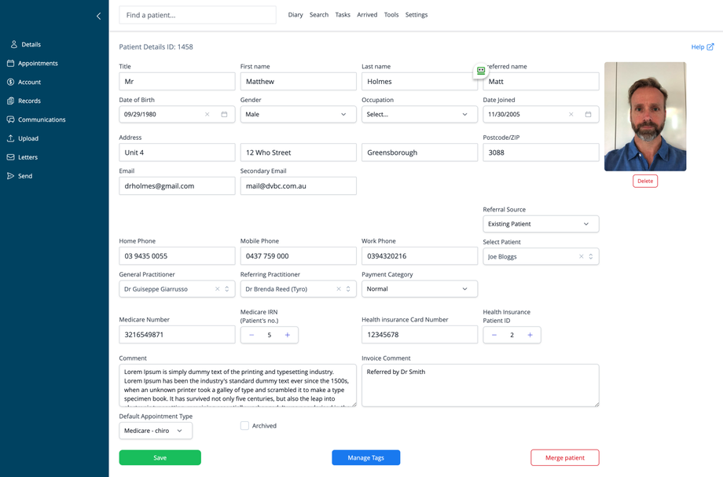
Task: Go to Appointments in sidebar
Action: click(x=38, y=64)
